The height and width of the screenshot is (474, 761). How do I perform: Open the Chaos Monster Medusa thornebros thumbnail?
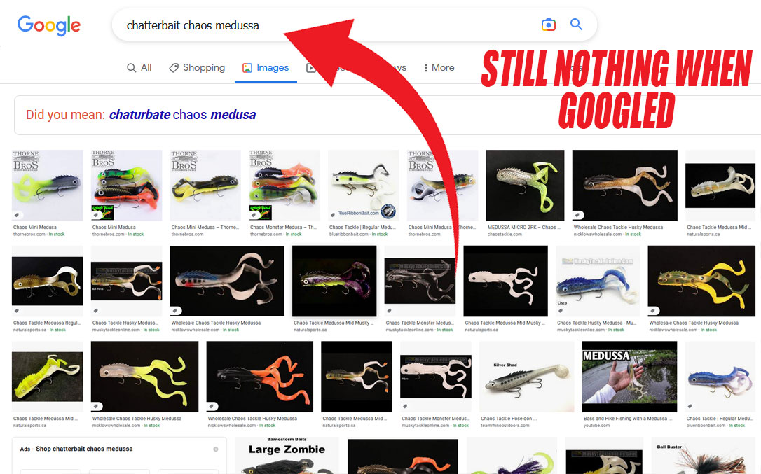(x=284, y=186)
